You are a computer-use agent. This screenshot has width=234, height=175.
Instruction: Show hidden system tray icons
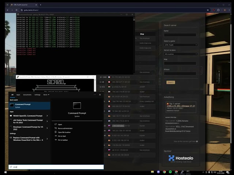pos(203,172)
